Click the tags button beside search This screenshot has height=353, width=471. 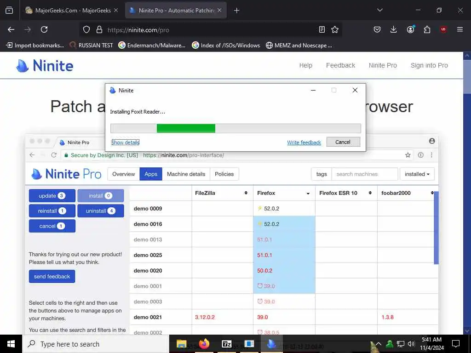pyautogui.click(x=322, y=174)
